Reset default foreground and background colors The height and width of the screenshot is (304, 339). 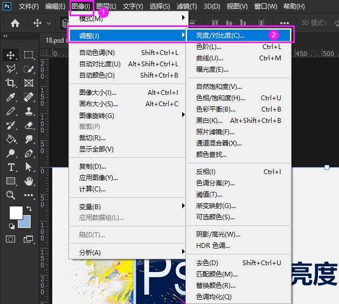click(x=12, y=226)
